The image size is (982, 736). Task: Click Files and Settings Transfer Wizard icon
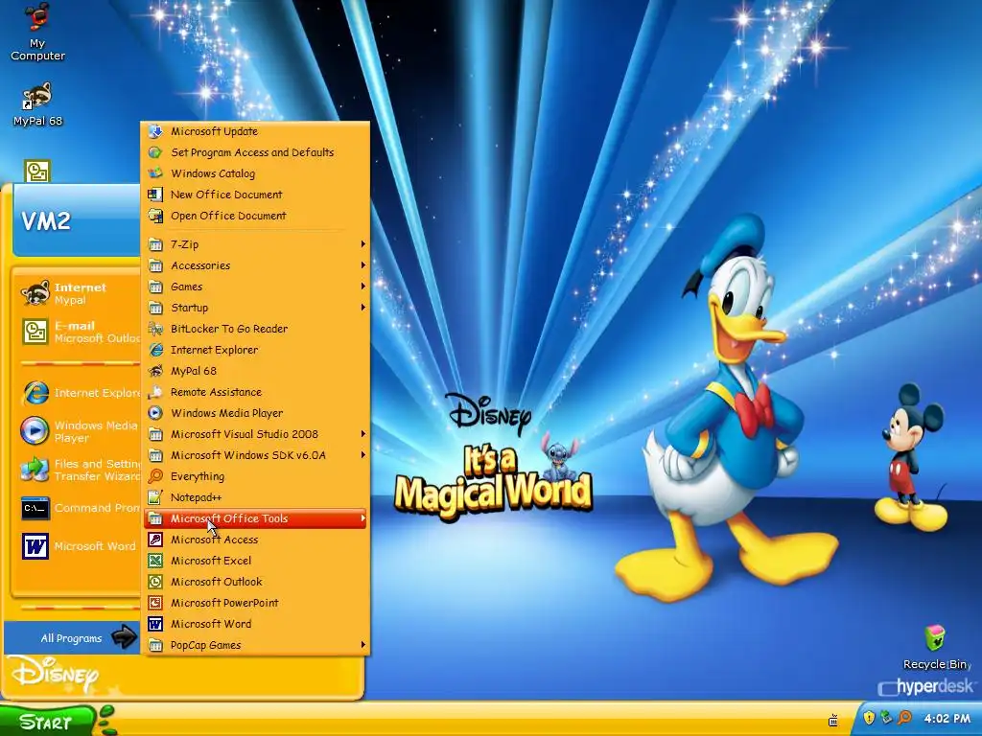(x=35, y=470)
